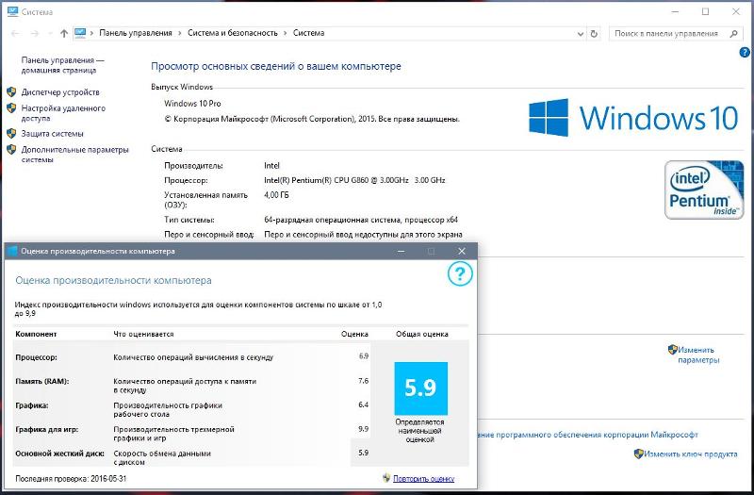Image resolution: width=754 pixels, height=495 pixels.
Task: Open the address bar history dropdown
Action: [581, 34]
